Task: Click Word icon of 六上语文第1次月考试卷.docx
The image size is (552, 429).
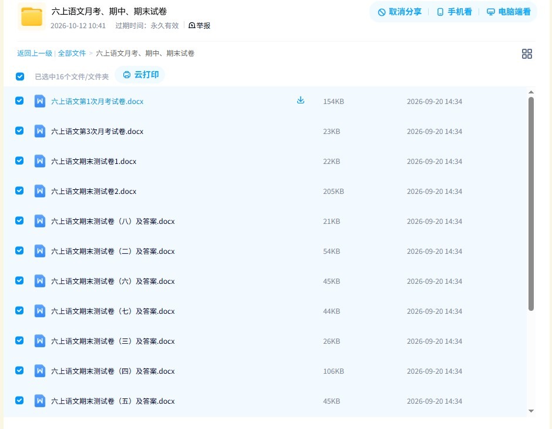Action: (40, 101)
